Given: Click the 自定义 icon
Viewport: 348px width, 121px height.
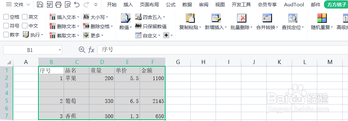Looking at the screenshot, I should coord(138,35).
